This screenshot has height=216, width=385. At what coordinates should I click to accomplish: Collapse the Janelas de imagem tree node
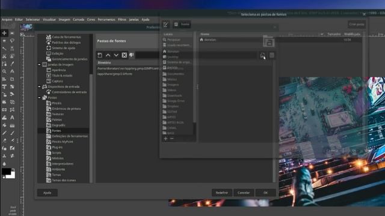pyautogui.click(x=39, y=65)
